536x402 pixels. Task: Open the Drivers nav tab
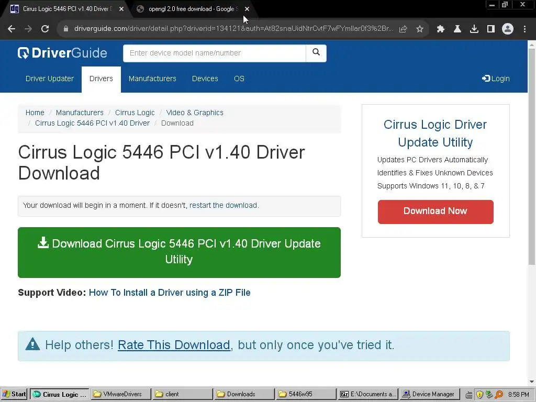pyautogui.click(x=101, y=79)
